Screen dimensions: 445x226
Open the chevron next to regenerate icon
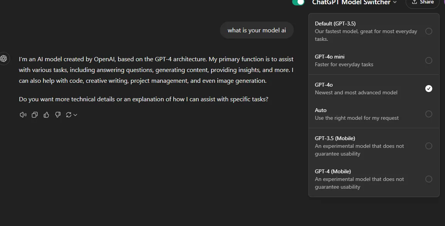75,115
